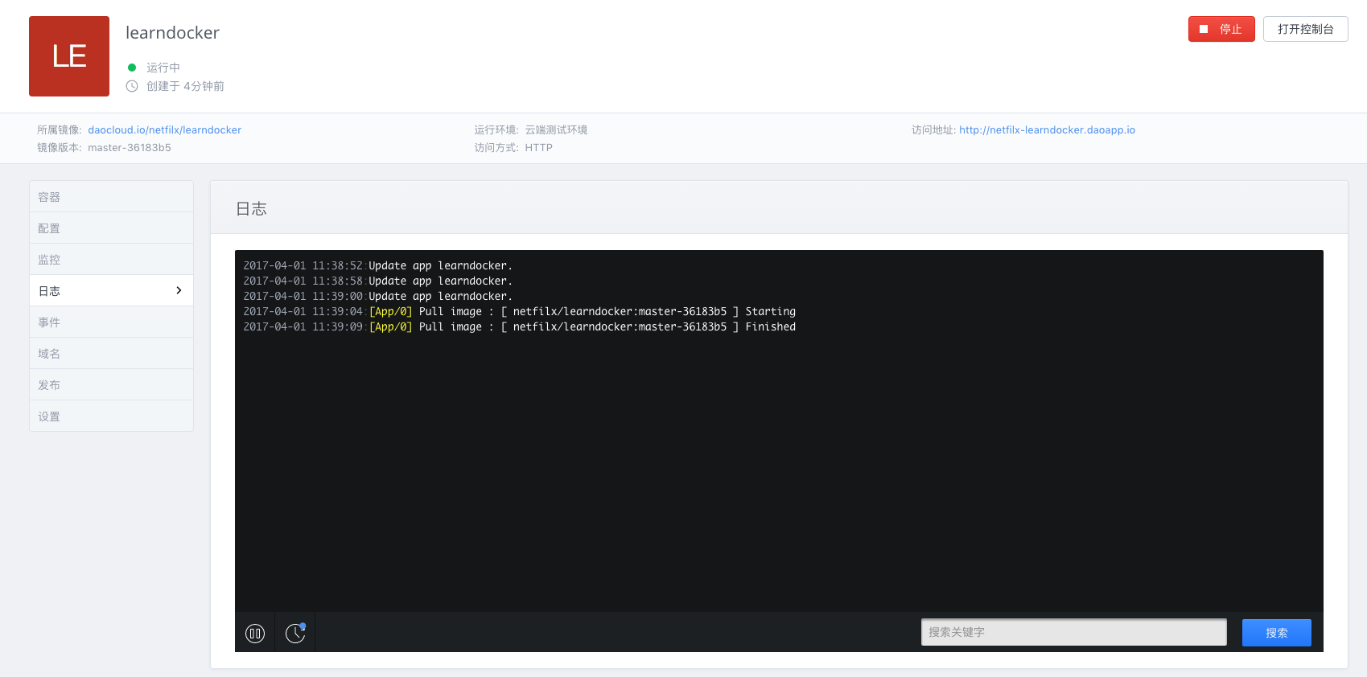This screenshot has width=1367, height=677.
Task: Stop the app with the red 停止 button
Action: pyautogui.click(x=1221, y=29)
